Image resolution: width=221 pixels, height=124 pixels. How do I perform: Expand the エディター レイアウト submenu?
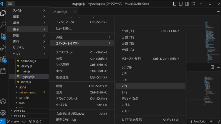pyautogui.click(x=82, y=43)
